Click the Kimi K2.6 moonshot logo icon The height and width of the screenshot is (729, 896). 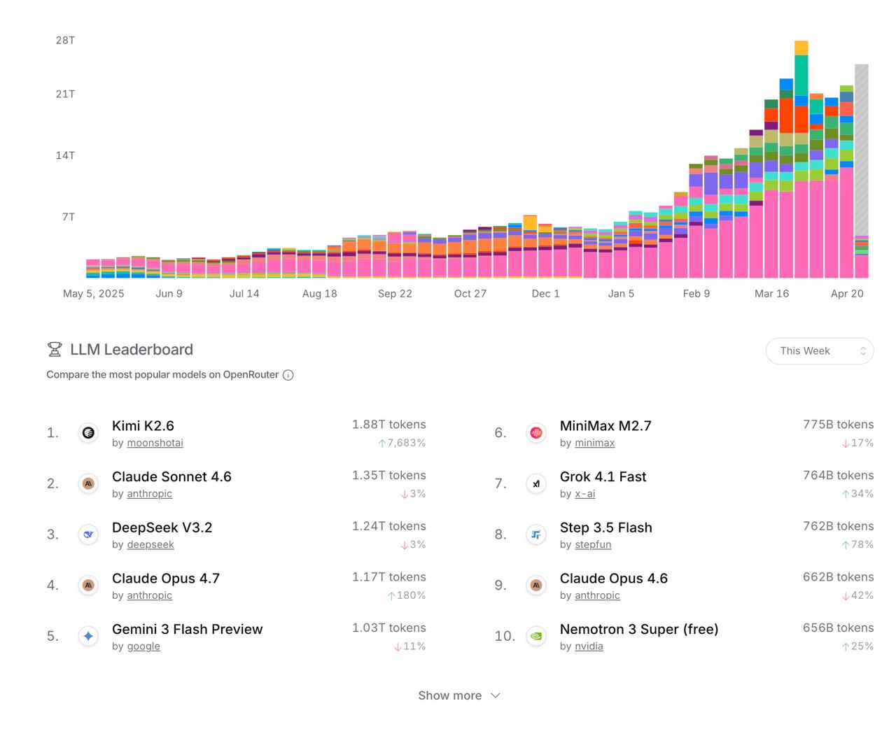tap(88, 433)
